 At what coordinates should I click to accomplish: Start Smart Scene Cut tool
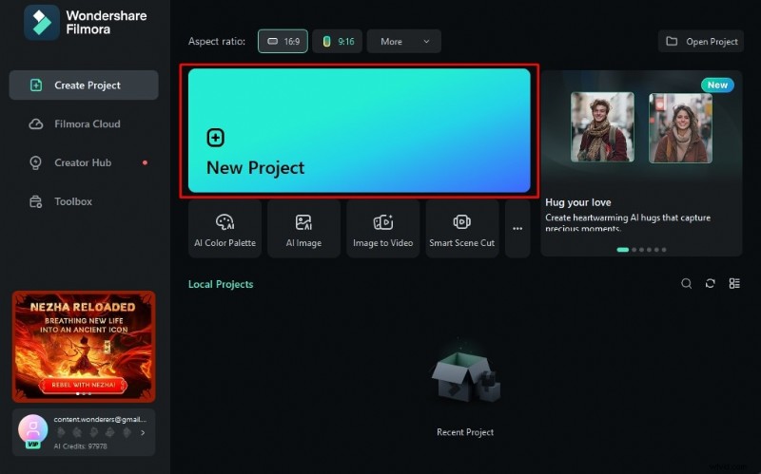pos(461,229)
